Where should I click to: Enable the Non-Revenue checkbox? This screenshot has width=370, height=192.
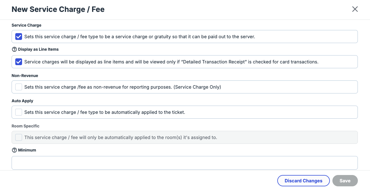tap(19, 87)
